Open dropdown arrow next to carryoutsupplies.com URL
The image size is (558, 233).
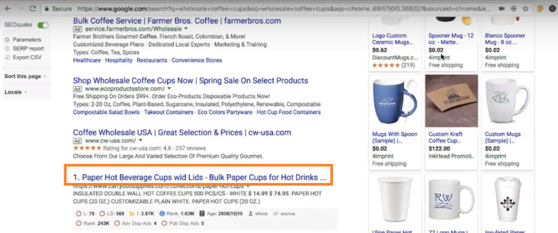click(x=248, y=186)
